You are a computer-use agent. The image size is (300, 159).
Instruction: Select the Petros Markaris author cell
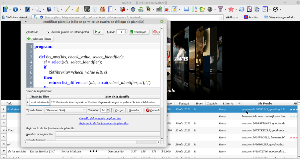[x=71, y=151]
